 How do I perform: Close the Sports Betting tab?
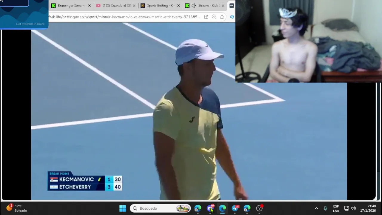click(x=179, y=6)
